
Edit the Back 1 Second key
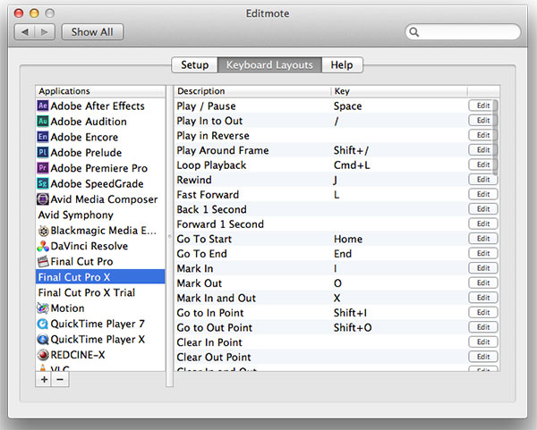click(483, 208)
